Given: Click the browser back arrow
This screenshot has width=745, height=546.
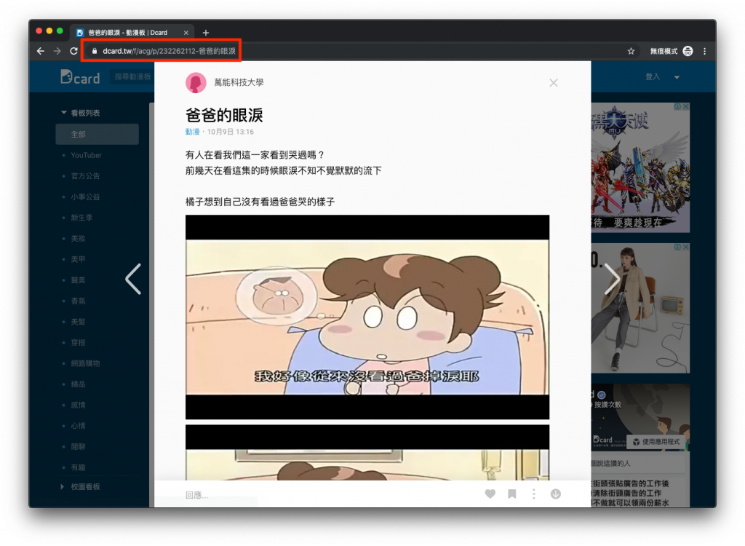Looking at the screenshot, I should [x=41, y=51].
